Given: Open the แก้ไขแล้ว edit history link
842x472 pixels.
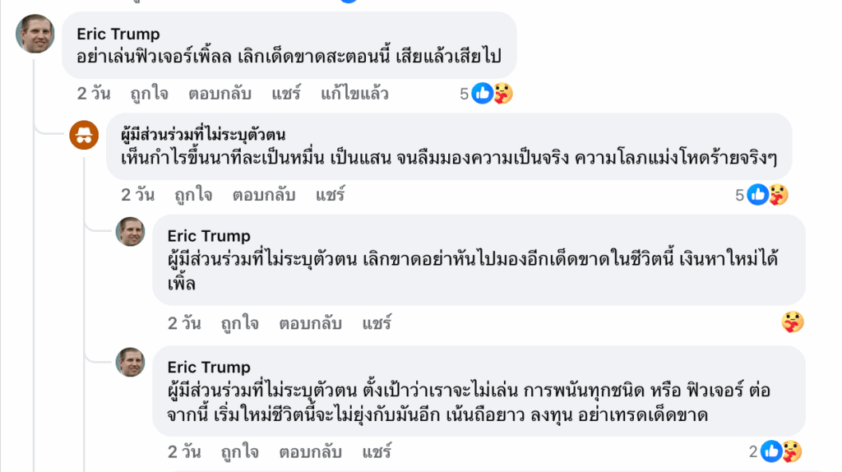Looking at the screenshot, I should (x=354, y=94).
